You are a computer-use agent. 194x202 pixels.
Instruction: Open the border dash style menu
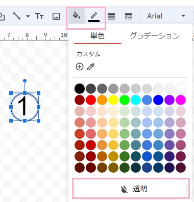point(129,16)
